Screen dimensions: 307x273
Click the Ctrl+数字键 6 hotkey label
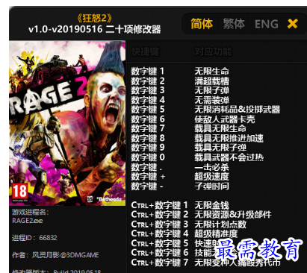click(160, 253)
